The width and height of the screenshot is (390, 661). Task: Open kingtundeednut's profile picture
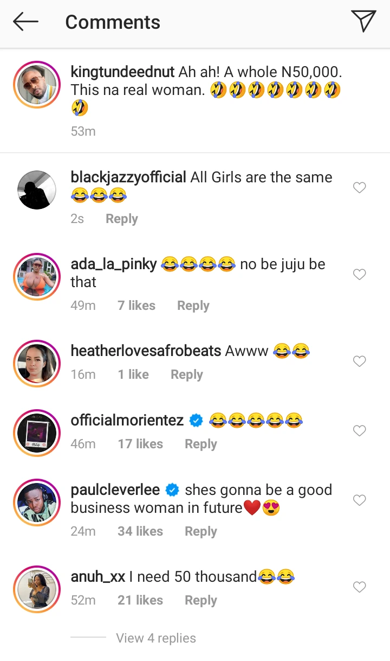point(36,85)
